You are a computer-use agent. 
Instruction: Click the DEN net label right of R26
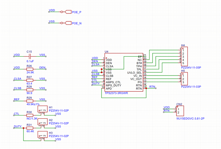(42, 68)
